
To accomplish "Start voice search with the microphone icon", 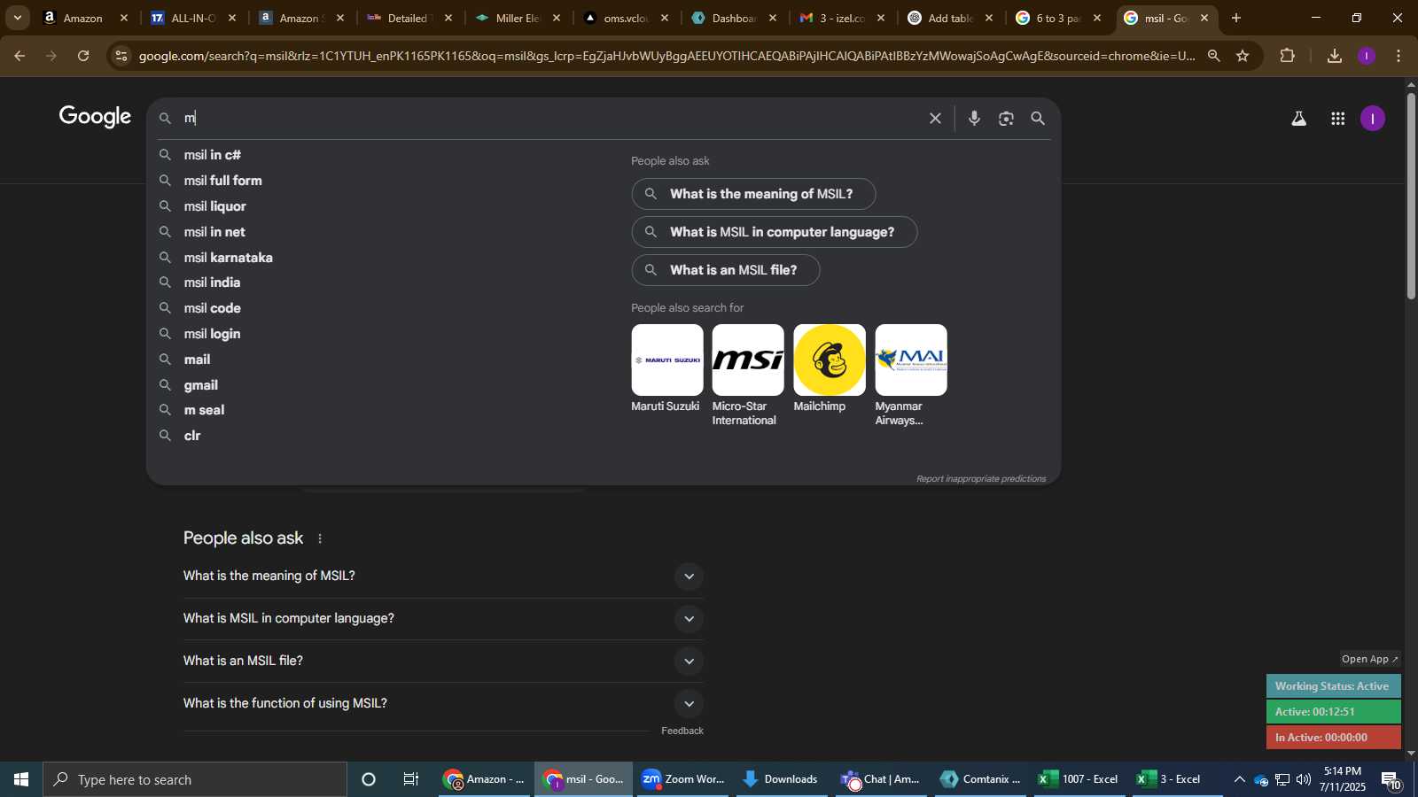I will click(x=974, y=119).
